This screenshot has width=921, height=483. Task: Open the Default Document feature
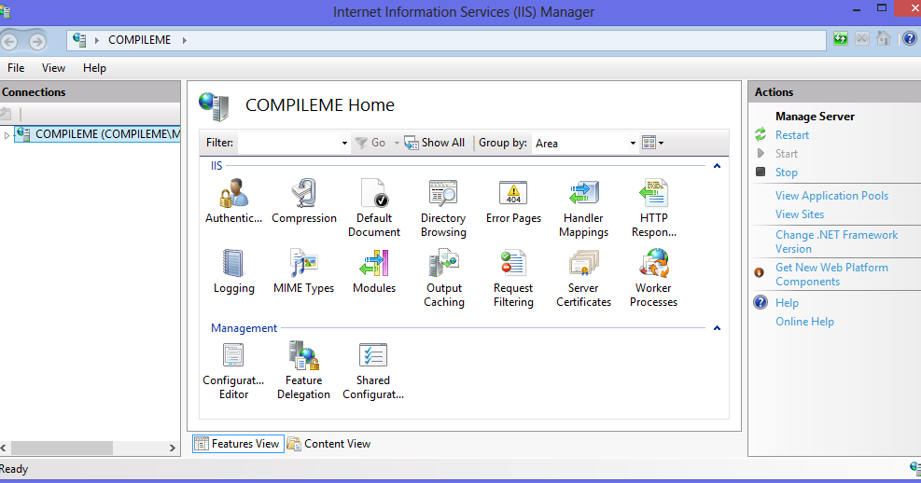(374, 209)
